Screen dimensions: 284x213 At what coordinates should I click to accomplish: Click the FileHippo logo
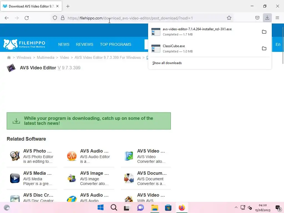click(24, 44)
